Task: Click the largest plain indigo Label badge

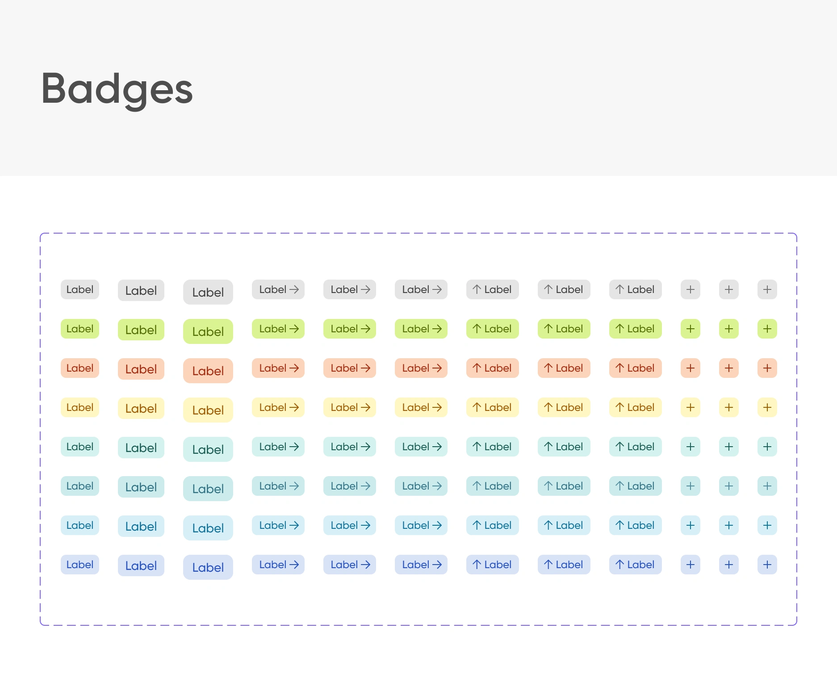Action: pos(208,567)
